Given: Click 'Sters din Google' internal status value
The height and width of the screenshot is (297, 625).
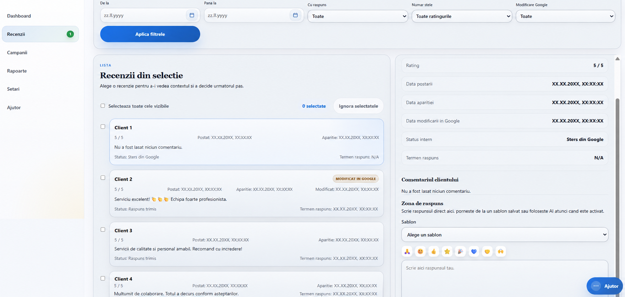Looking at the screenshot, I should pyautogui.click(x=585, y=139).
